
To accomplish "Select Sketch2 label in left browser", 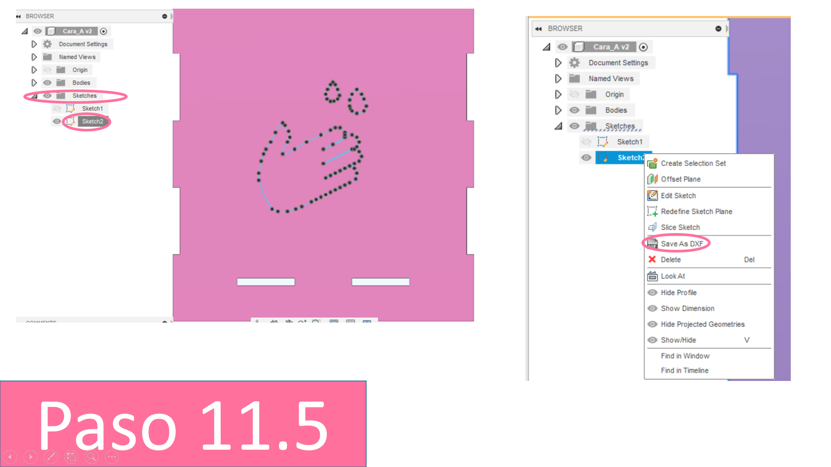I will pyautogui.click(x=93, y=122).
